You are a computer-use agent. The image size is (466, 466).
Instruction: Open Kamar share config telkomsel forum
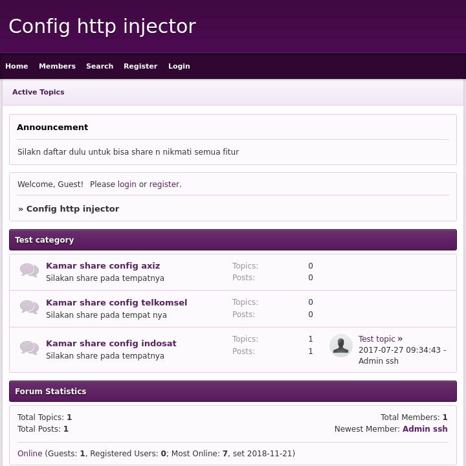click(116, 302)
